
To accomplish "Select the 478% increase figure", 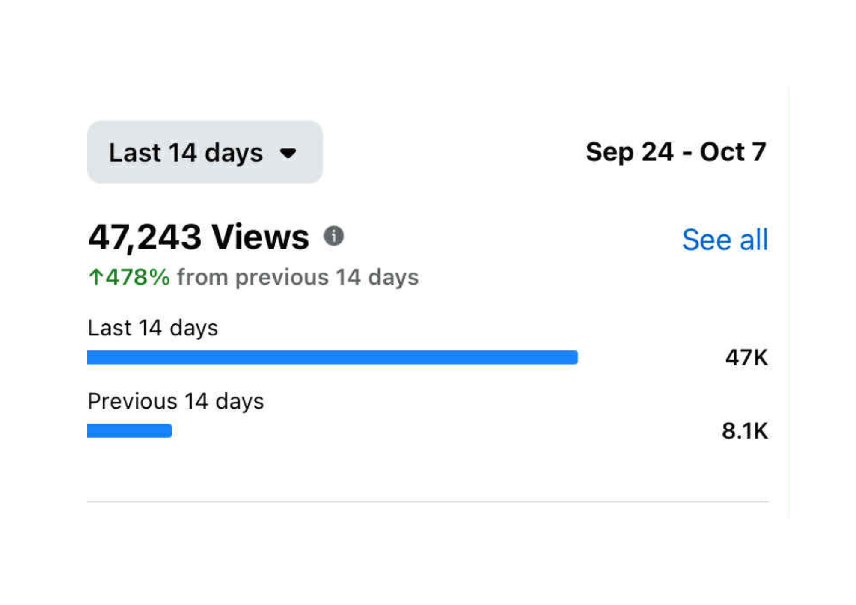I will 138,277.
